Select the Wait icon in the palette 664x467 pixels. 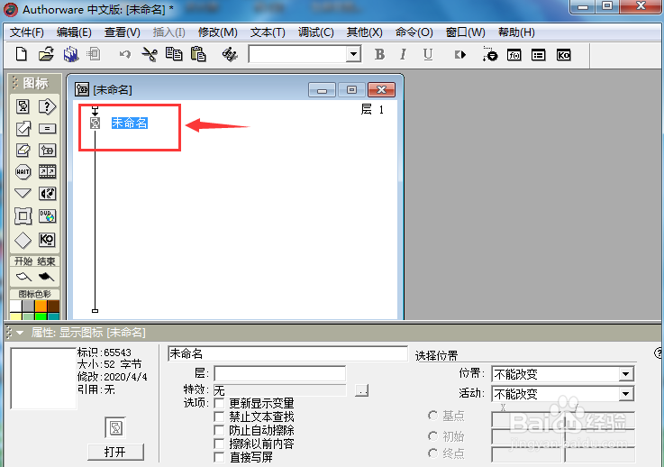click(23, 171)
